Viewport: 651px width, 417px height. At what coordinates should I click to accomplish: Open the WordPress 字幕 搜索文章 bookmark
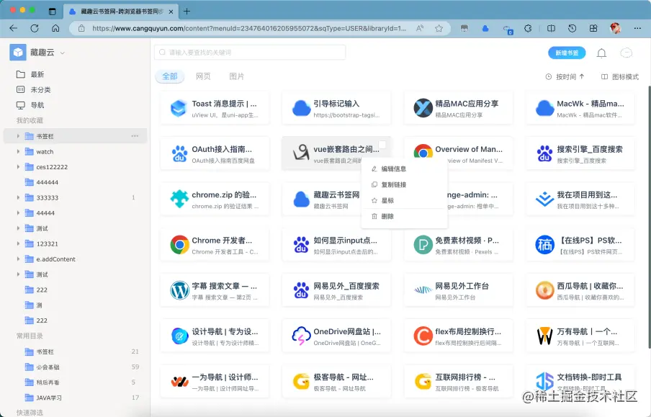[x=215, y=290]
